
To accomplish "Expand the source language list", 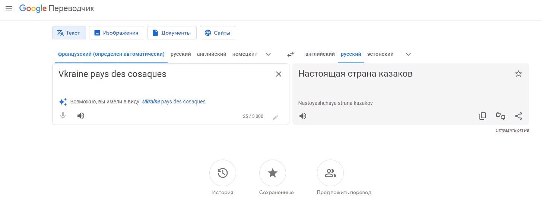I will pyautogui.click(x=268, y=54).
